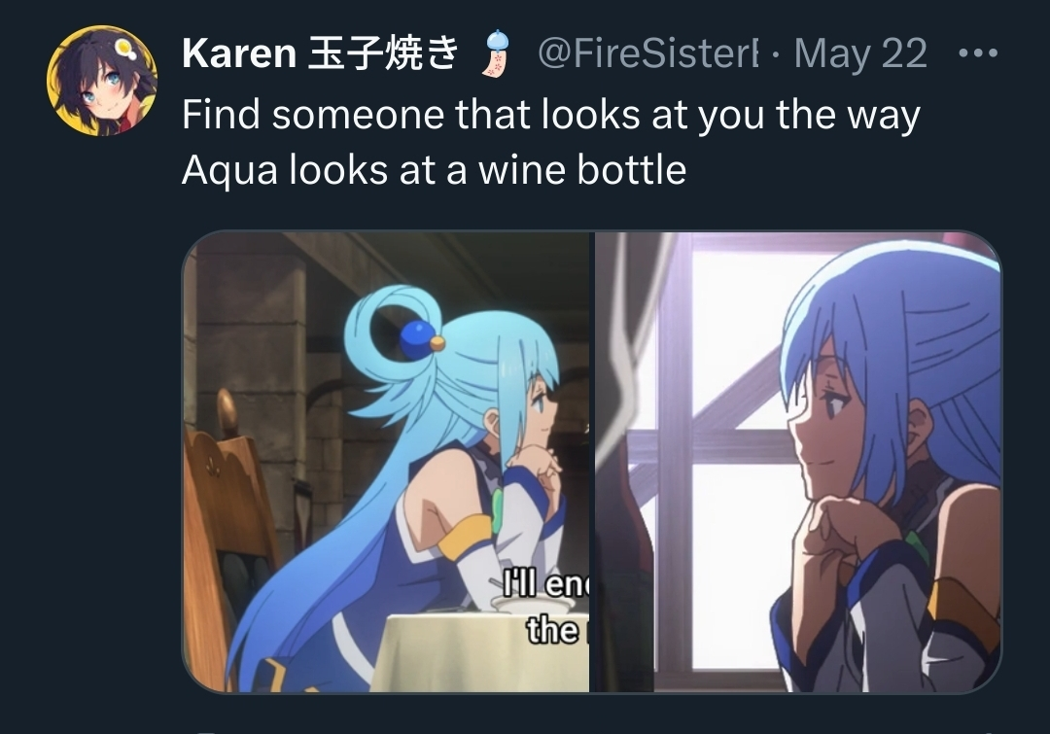Viewport: 1050px width, 734px height.
Task: Click the display name Karen
Action: [239, 53]
